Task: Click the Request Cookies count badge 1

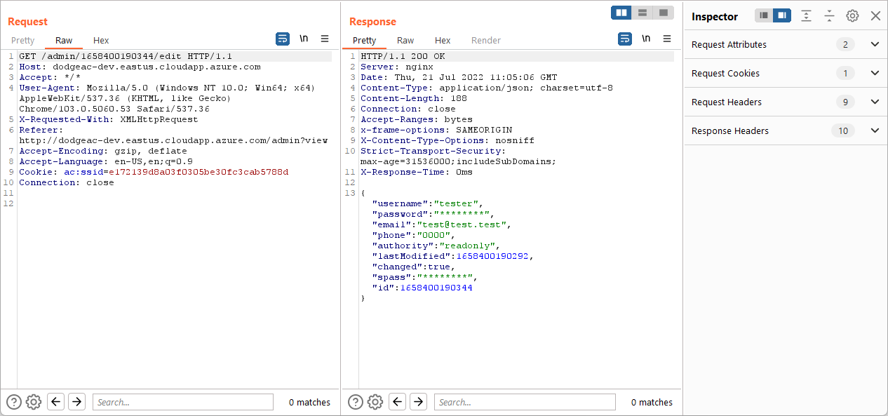Action: [845, 73]
